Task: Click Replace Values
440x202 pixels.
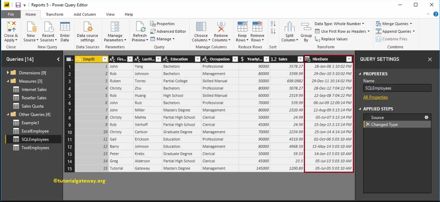Action: click(331, 39)
